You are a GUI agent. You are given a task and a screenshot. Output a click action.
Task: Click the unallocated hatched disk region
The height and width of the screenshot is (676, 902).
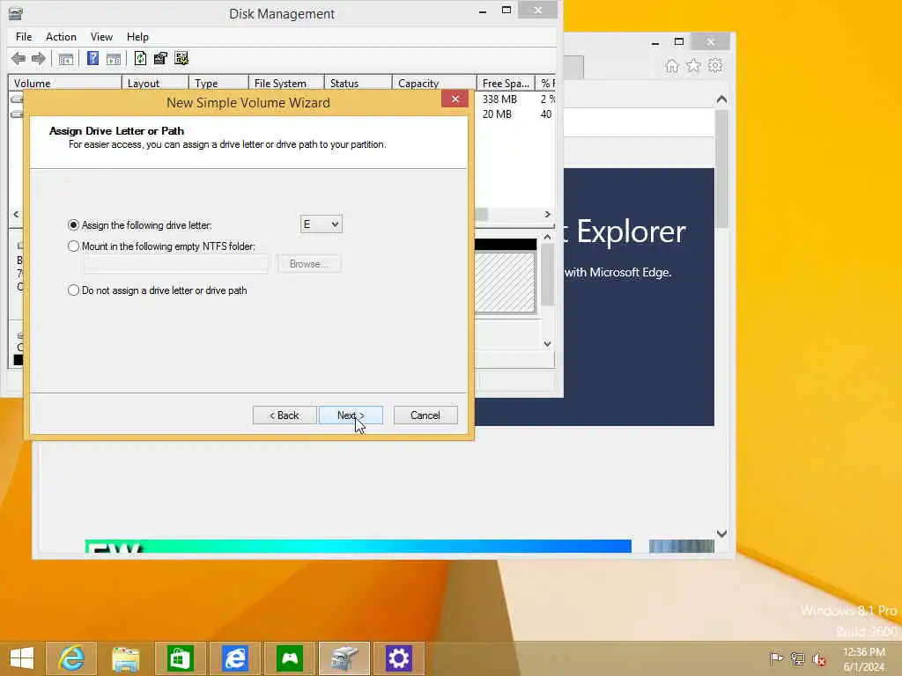tap(505, 283)
